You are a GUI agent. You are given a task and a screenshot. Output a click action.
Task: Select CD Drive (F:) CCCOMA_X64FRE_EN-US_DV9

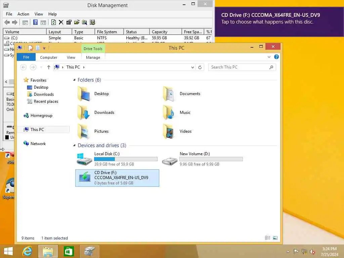(x=117, y=178)
